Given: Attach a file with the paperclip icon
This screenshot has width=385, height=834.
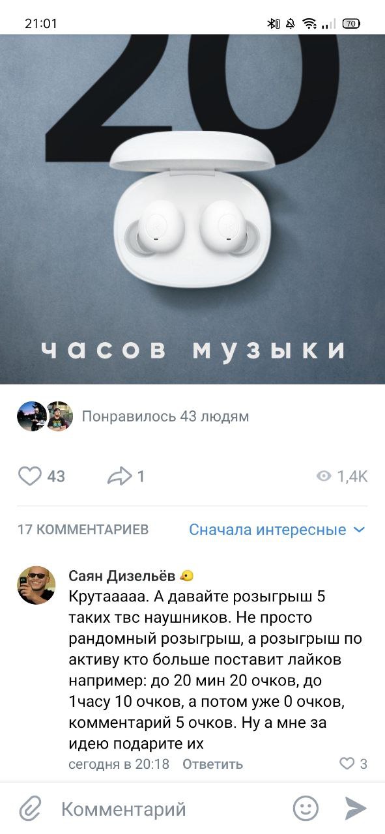Looking at the screenshot, I should [x=29, y=809].
